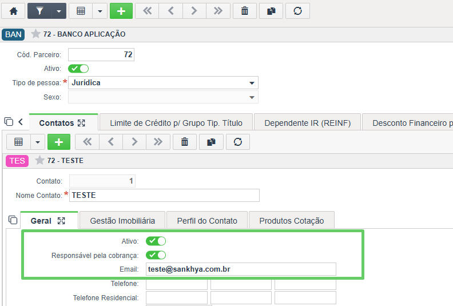Open contacts grid view dropdown arrow

coord(38,142)
